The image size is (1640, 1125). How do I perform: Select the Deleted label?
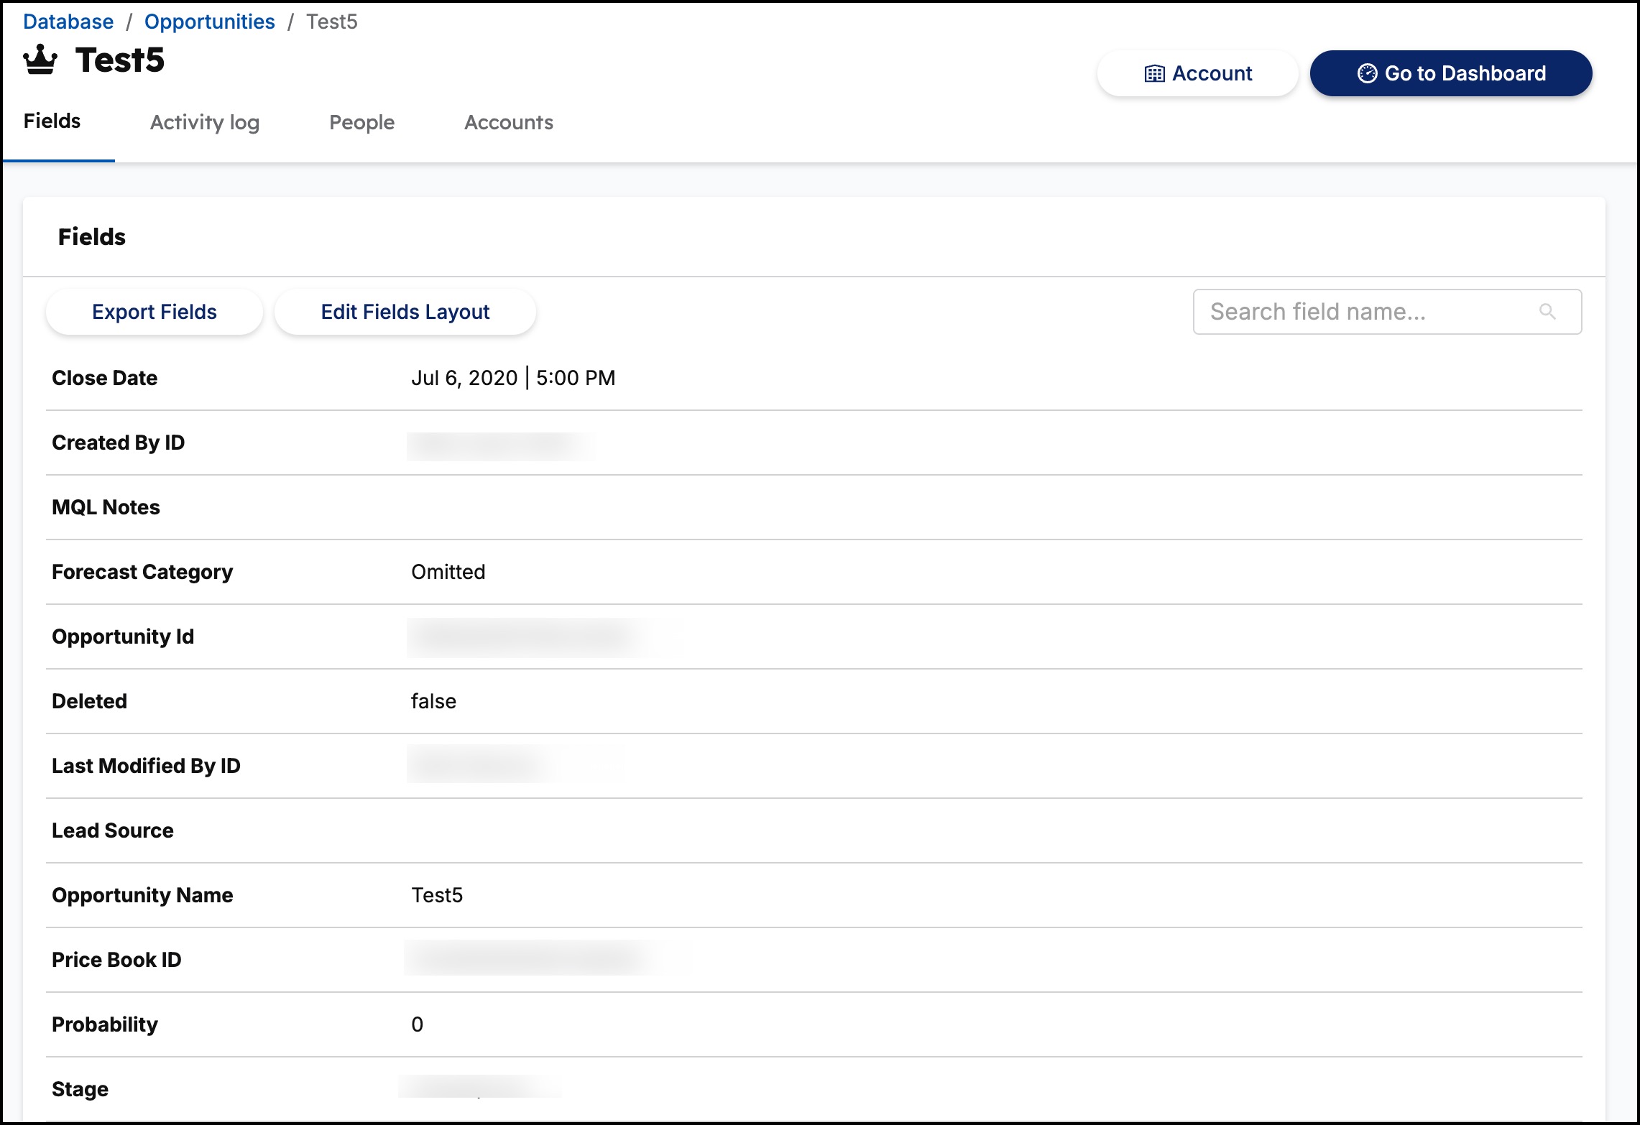point(89,701)
